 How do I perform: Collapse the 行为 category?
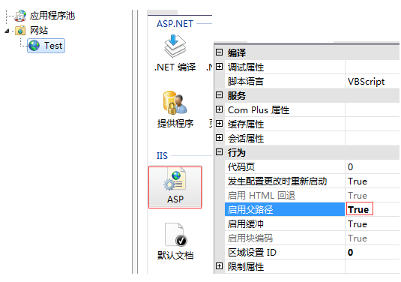(x=219, y=152)
